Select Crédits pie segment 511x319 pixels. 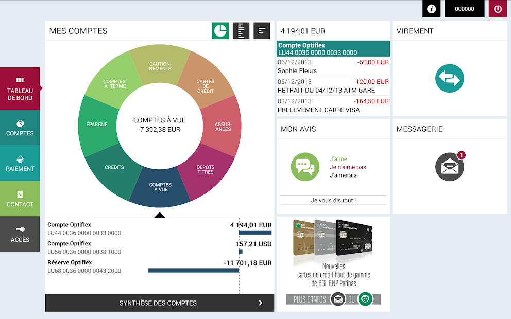[x=114, y=167]
